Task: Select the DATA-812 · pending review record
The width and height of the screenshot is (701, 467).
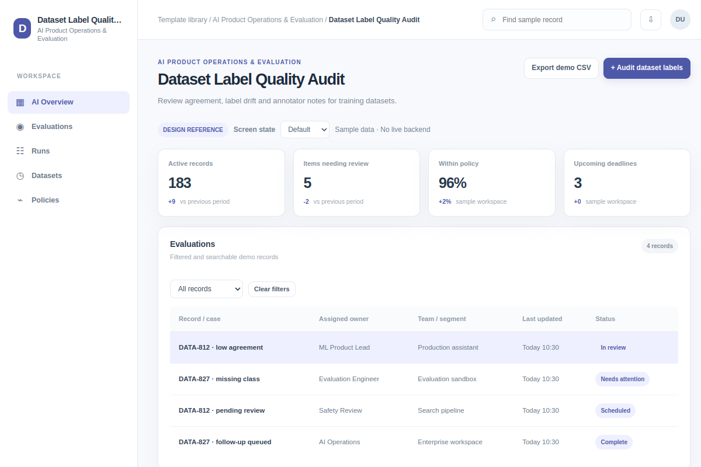Action: [x=424, y=410]
